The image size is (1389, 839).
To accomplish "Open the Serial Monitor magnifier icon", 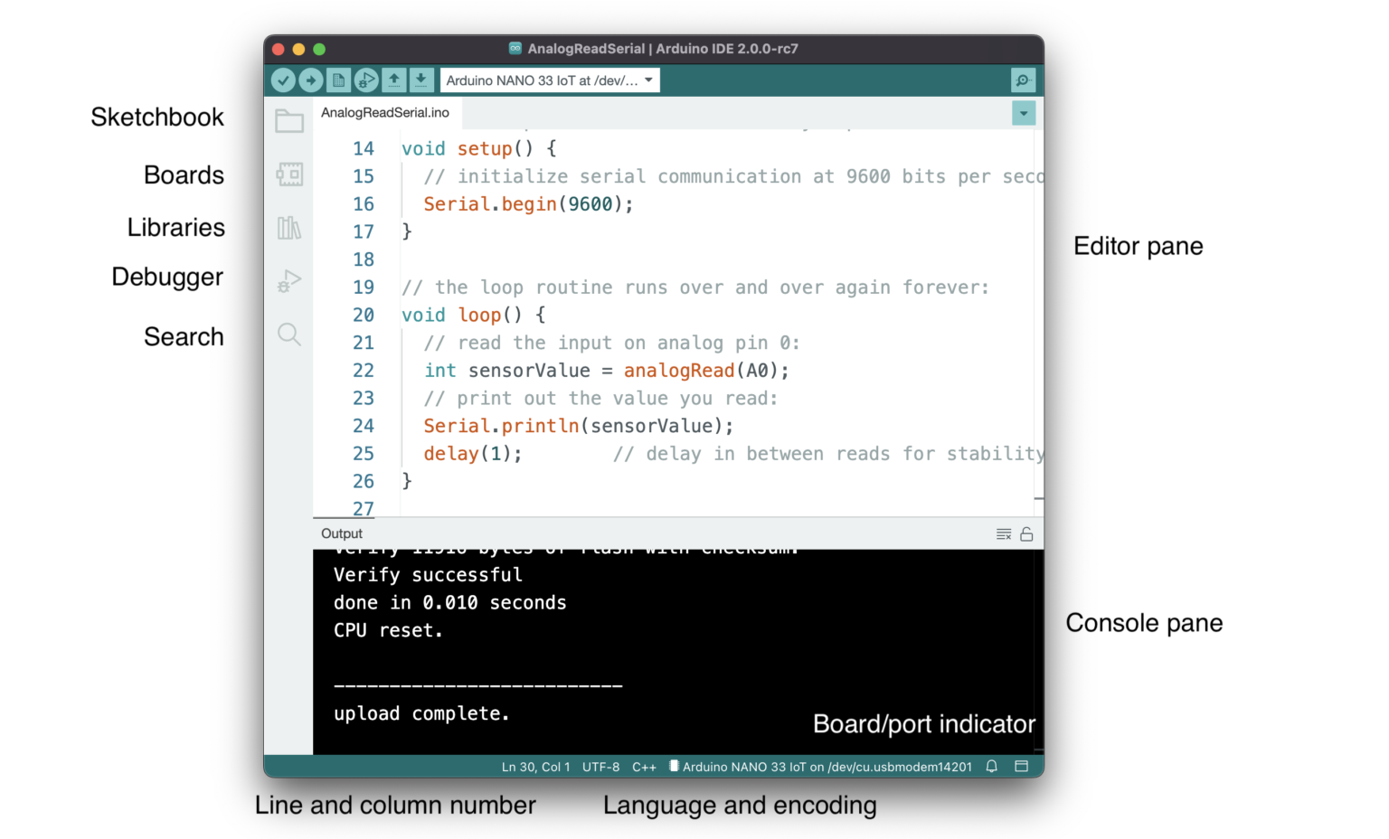I will pyautogui.click(x=1023, y=80).
